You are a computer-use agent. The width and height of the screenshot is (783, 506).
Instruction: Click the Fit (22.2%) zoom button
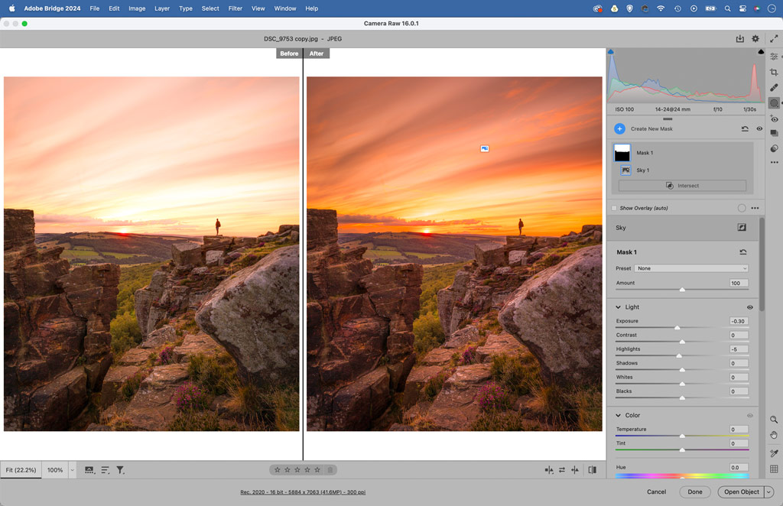point(21,470)
